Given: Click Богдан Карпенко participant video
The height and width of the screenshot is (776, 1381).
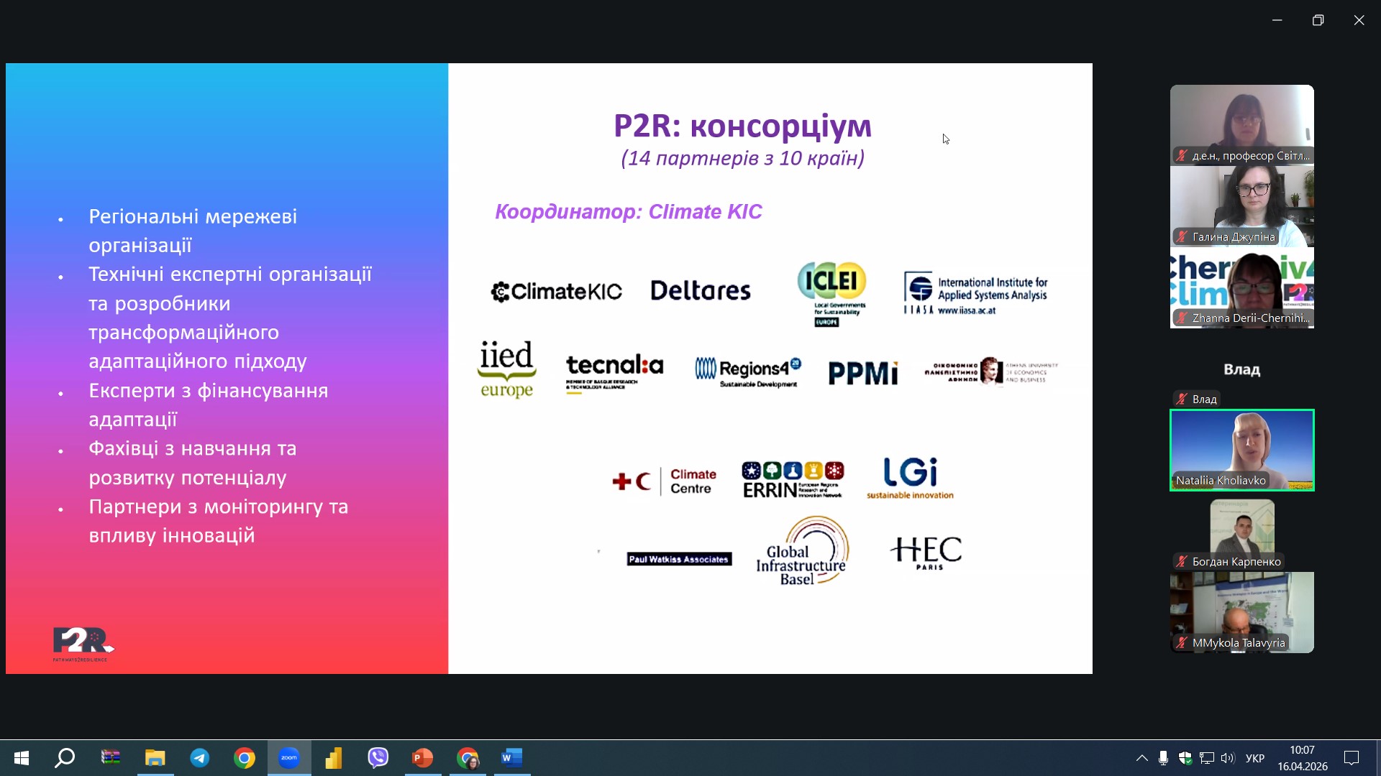Looking at the screenshot, I should point(1241,532).
